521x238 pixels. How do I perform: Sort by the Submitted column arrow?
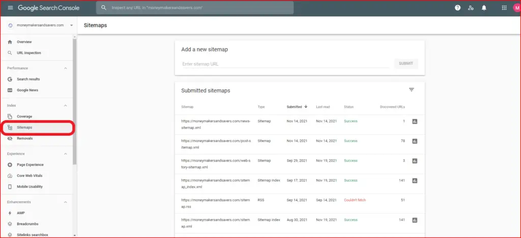coord(306,107)
